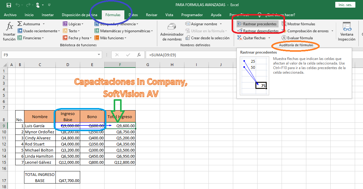Click the Inic. ses. sign-in button
363x189 pixels.
345,5
